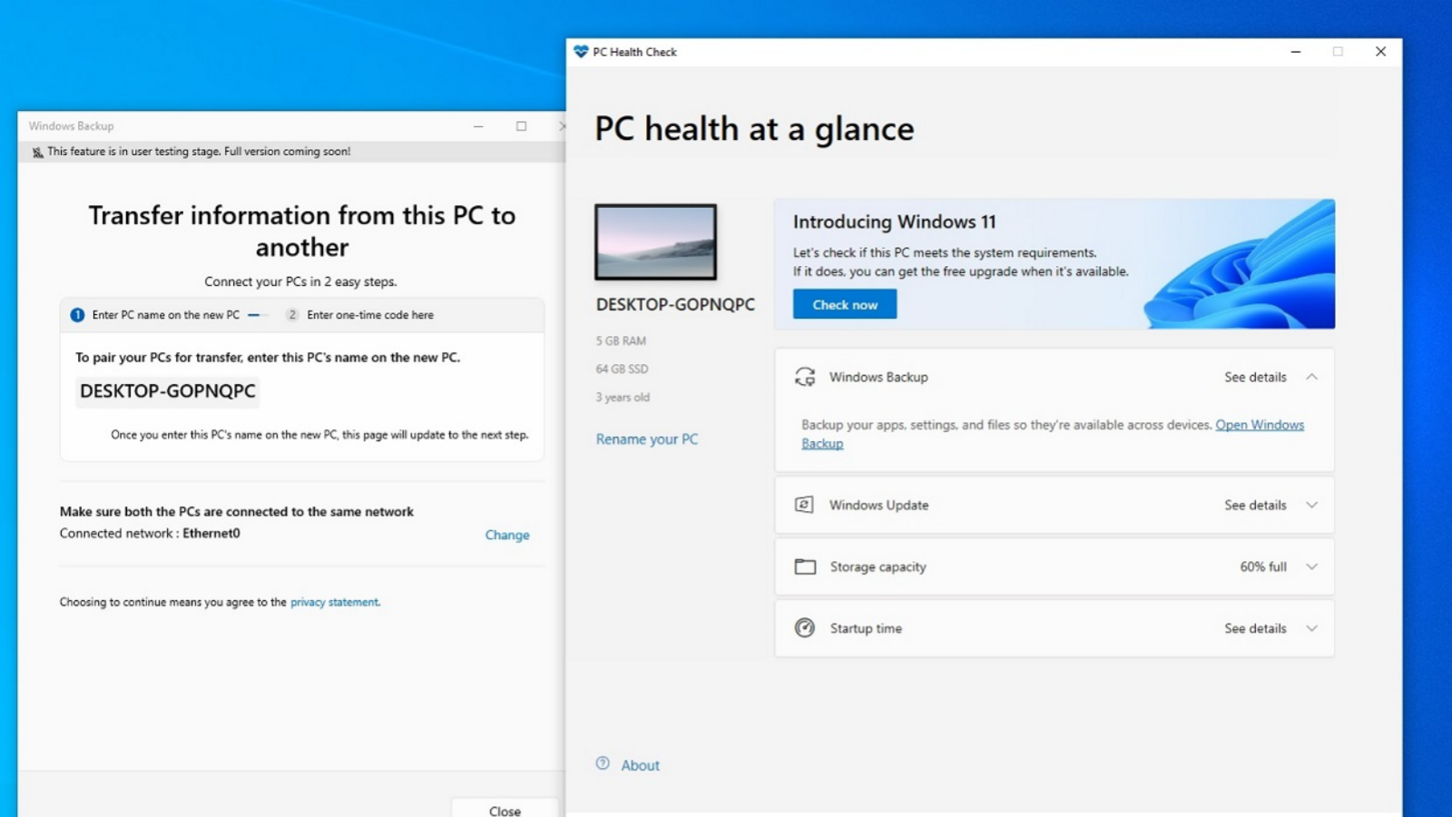Expand the Storage capacity section

(x=1311, y=566)
